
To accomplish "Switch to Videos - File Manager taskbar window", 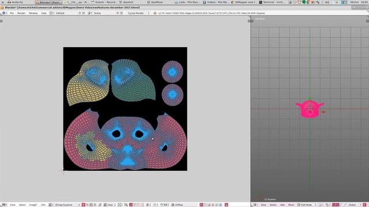I will pos(216,2).
